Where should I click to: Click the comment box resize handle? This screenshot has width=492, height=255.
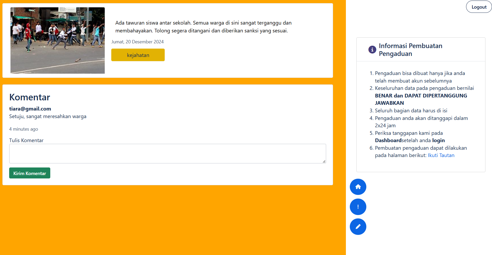[324, 161]
